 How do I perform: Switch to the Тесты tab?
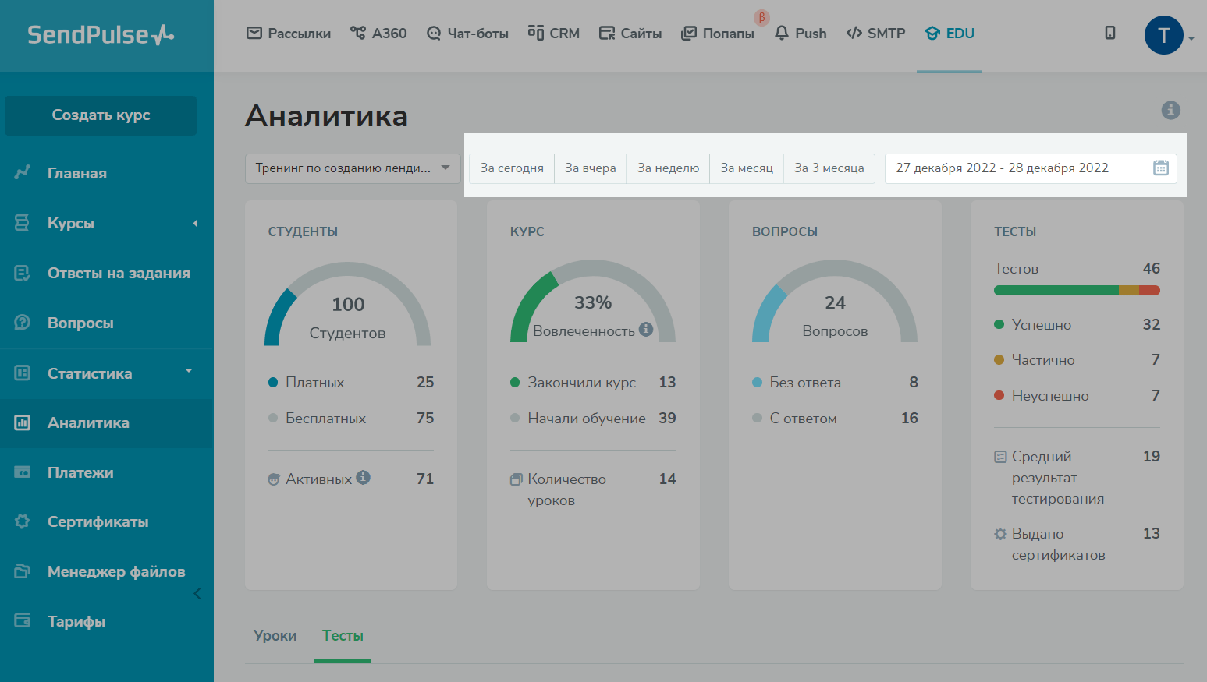343,636
